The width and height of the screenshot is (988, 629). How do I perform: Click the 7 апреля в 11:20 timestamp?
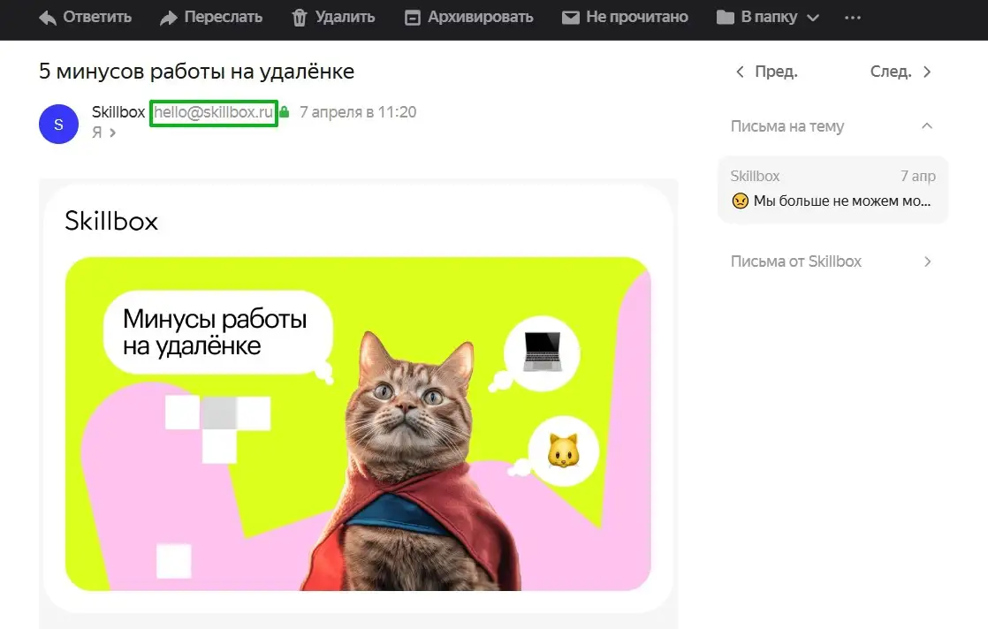point(355,112)
